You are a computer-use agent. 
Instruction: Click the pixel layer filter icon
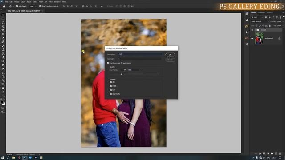(266, 17)
